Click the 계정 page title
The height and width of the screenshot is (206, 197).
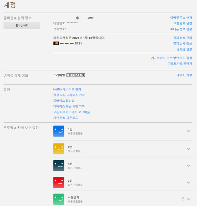[x=10, y=5]
